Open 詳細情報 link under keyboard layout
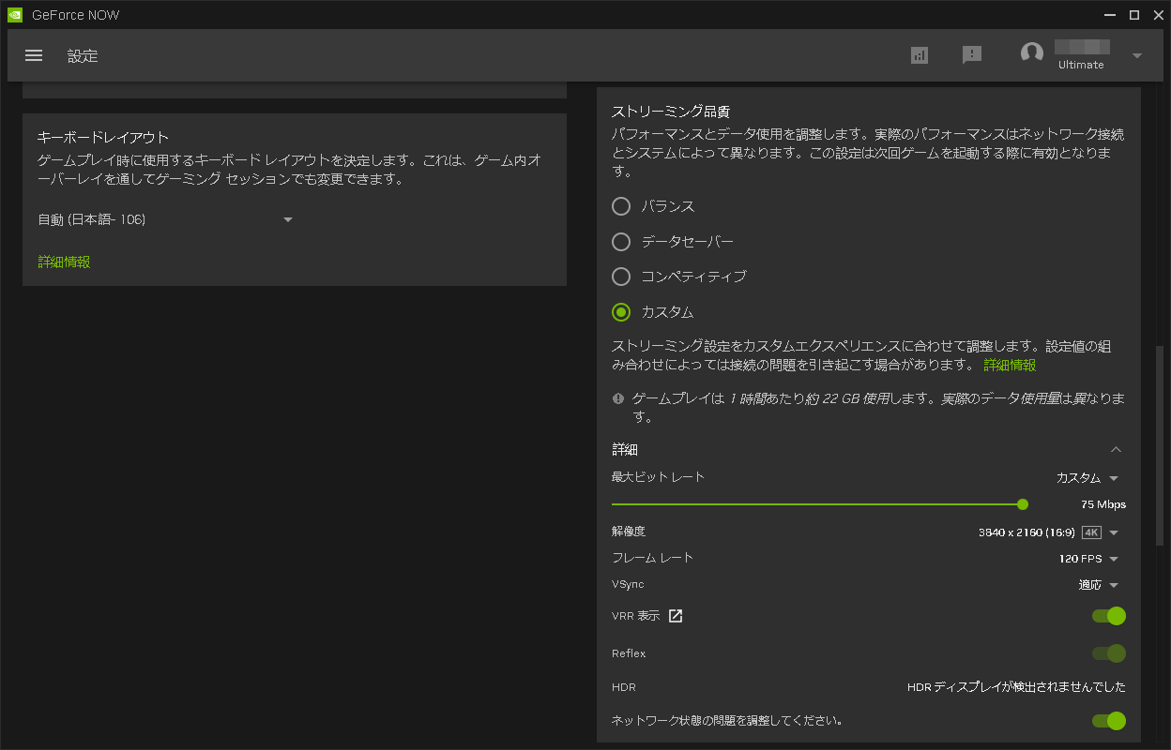 [x=63, y=262]
